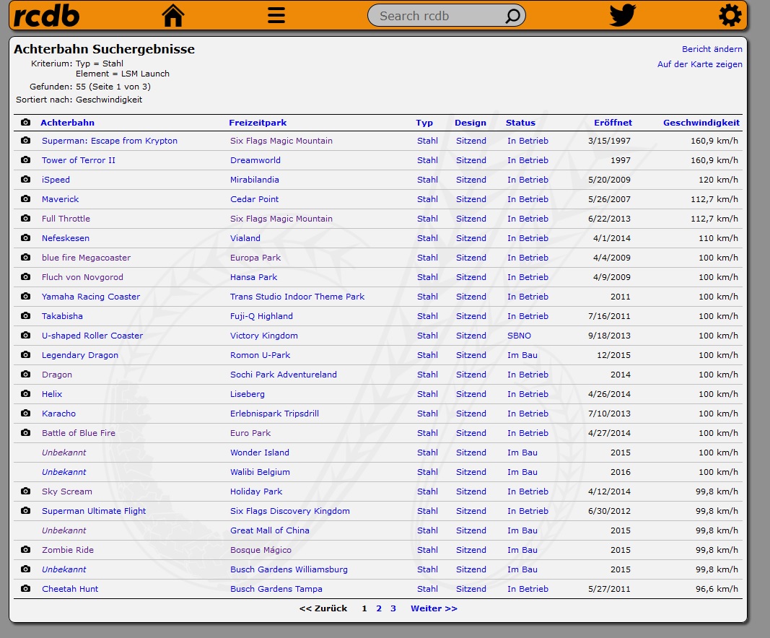This screenshot has height=638, width=770.
Task: Go to results page 2
Action: point(379,608)
